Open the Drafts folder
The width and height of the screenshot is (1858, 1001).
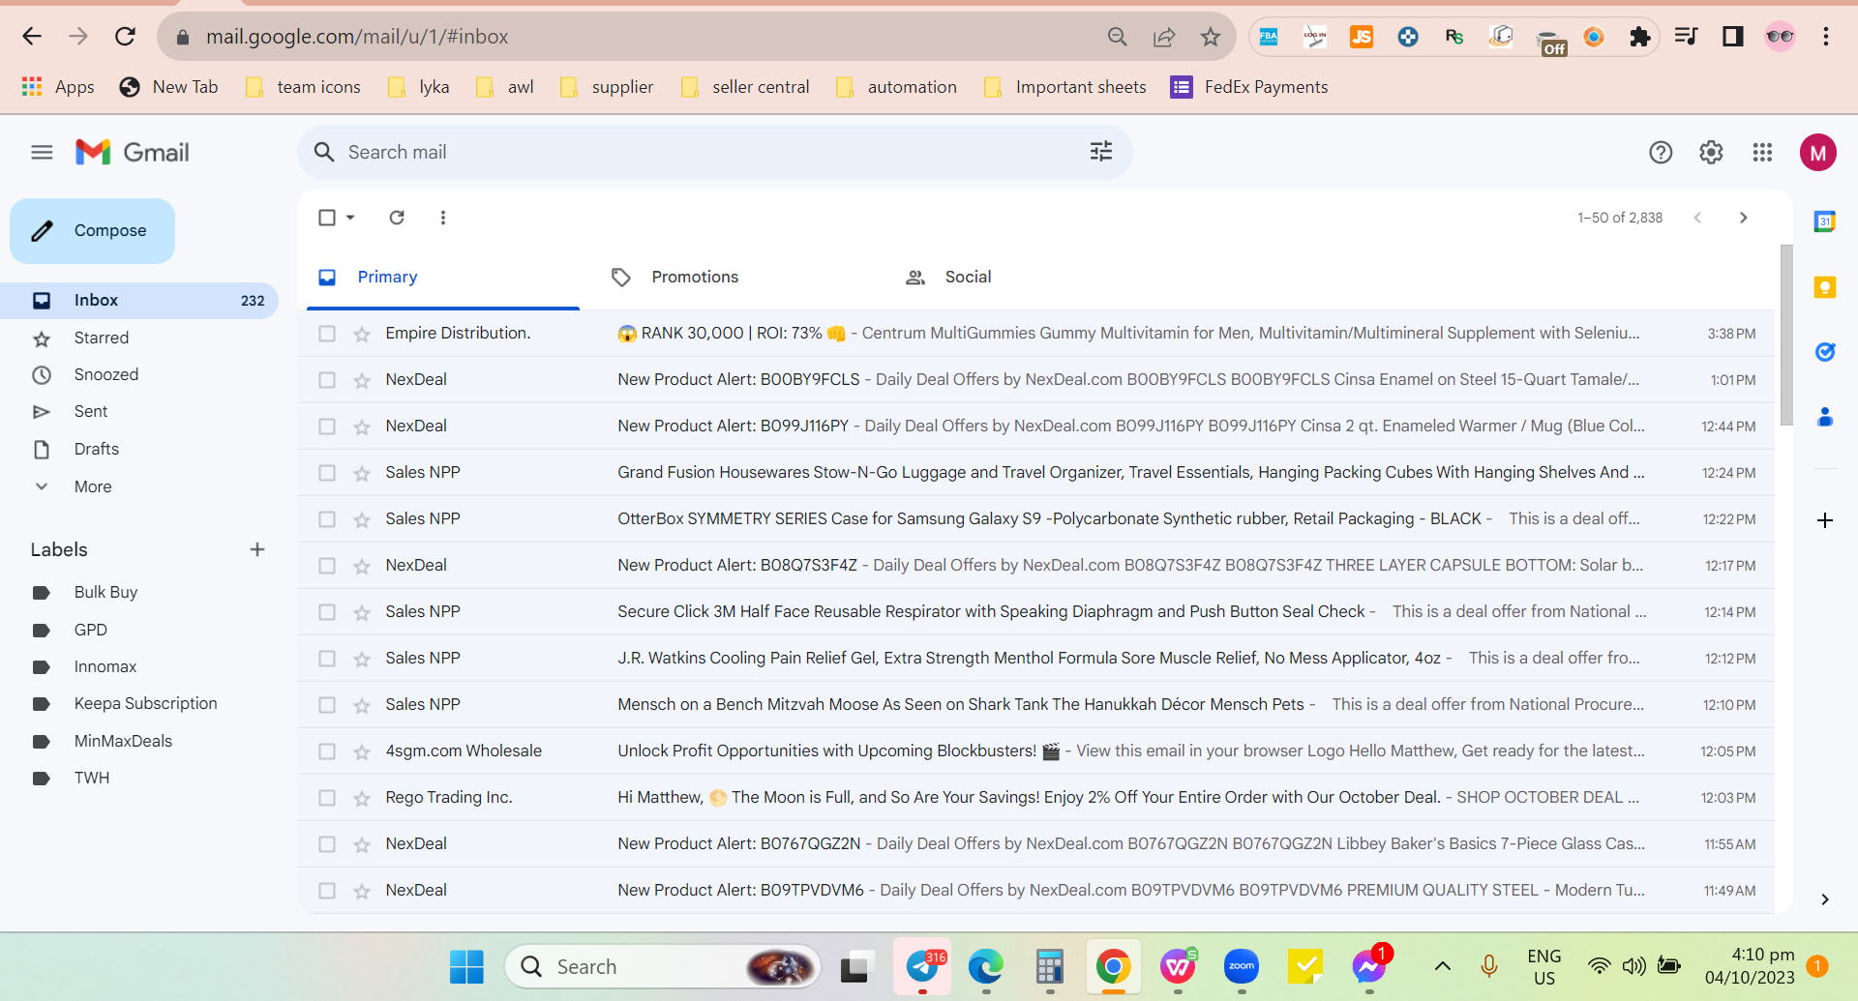pyautogui.click(x=97, y=449)
